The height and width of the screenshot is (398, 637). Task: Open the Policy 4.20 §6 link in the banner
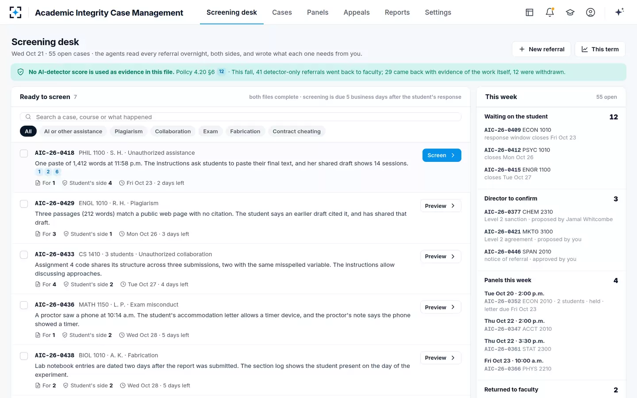[195, 72]
